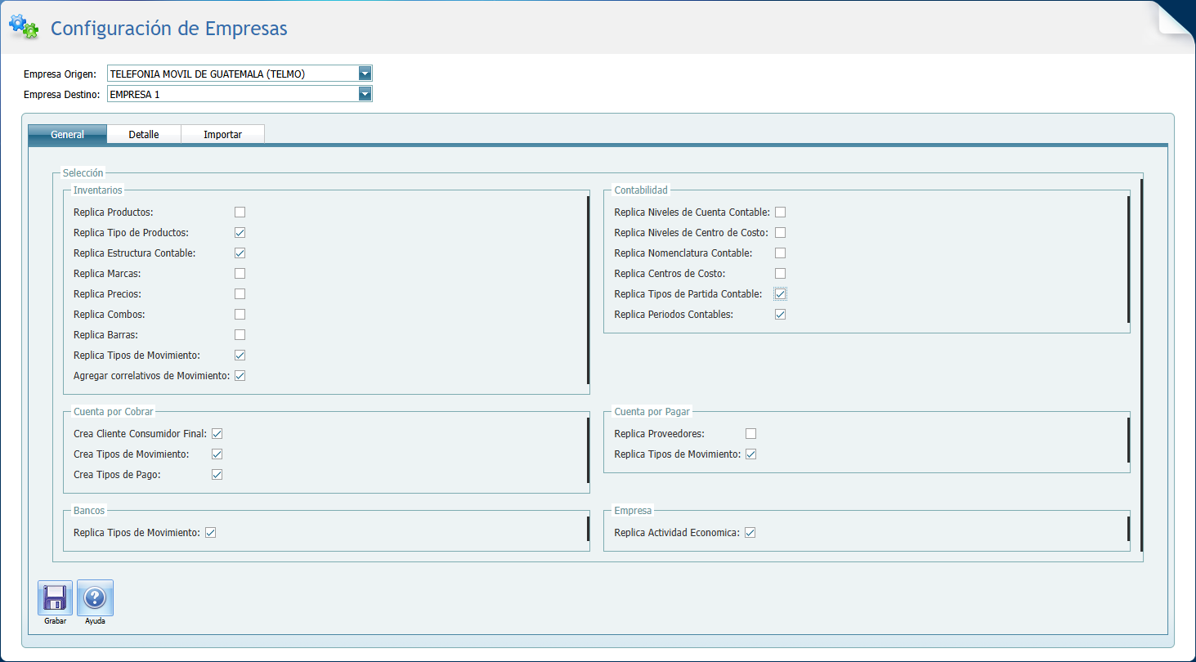Viewport: 1196px width, 662px height.
Task: Open the Importar tab
Action: click(222, 134)
